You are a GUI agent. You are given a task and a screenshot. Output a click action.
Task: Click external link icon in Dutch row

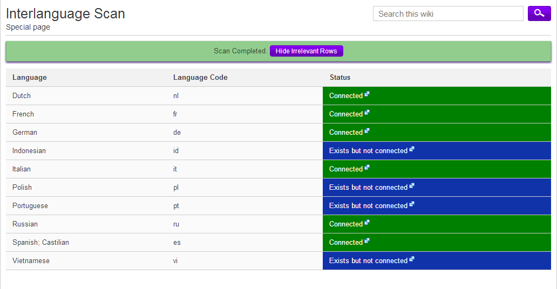(367, 94)
